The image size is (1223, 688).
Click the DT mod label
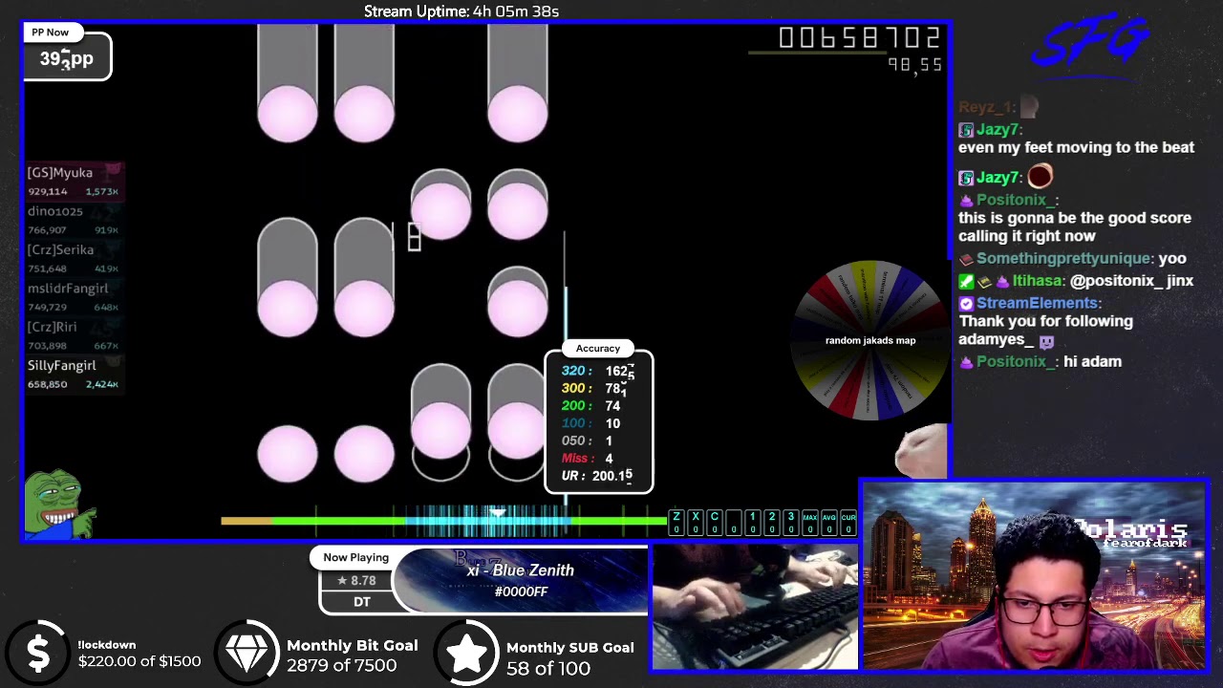361,602
